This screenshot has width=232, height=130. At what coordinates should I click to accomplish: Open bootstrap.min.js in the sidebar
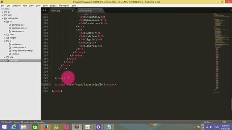coord(19,47)
